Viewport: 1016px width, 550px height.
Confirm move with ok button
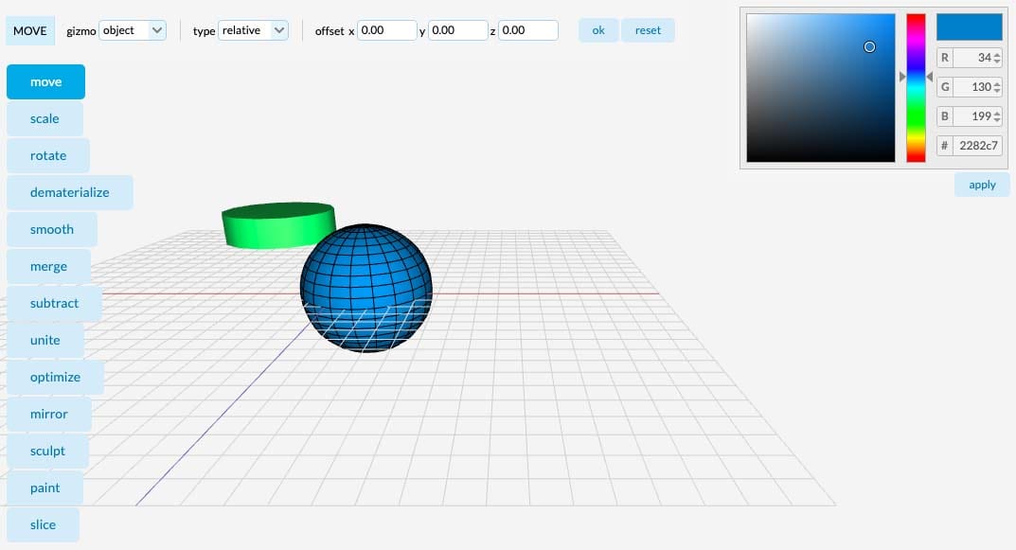(x=598, y=30)
